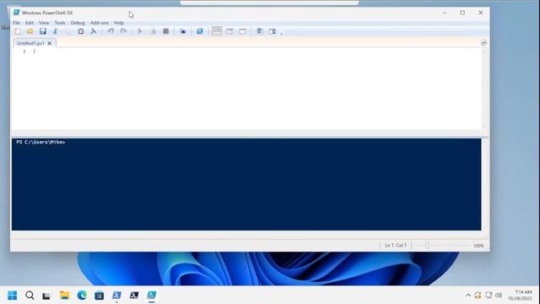Close the Untitled1.ps1 tab

click(x=50, y=43)
